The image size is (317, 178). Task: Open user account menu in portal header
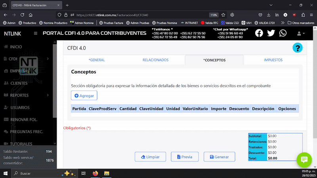301,34
